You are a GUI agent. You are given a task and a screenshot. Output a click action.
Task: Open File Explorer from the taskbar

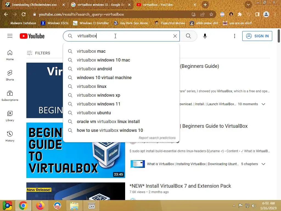tap(74, 206)
